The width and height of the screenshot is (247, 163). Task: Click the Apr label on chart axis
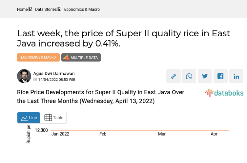coord(214,134)
